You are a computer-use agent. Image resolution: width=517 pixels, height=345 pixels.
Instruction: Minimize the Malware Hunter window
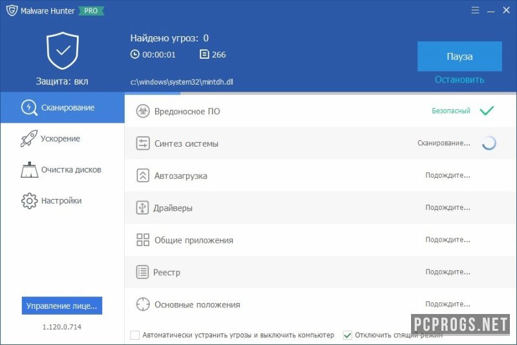491,10
